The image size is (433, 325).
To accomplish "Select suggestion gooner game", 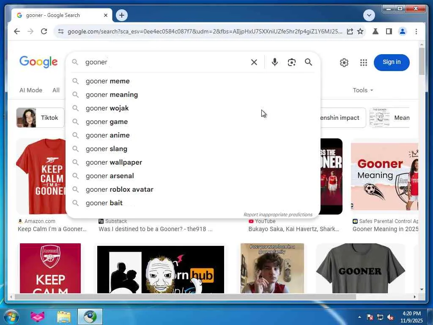I will coord(193,122).
